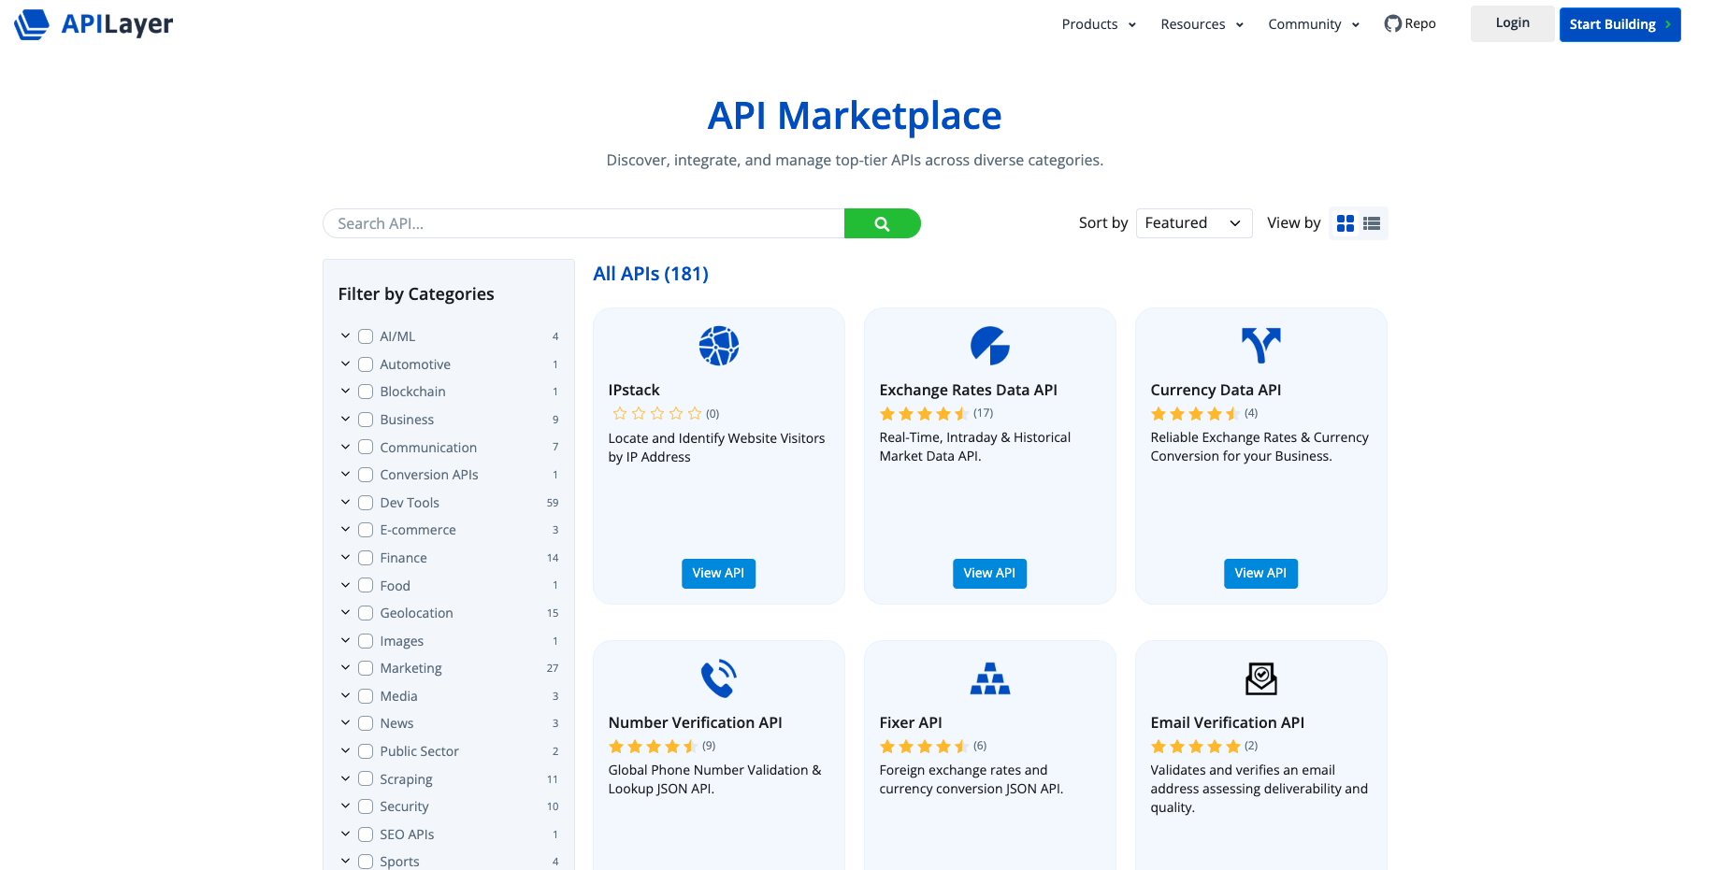This screenshot has height=870, width=1713.
Task: Click the IPstack star rating
Action: pyautogui.click(x=657, y=413)
